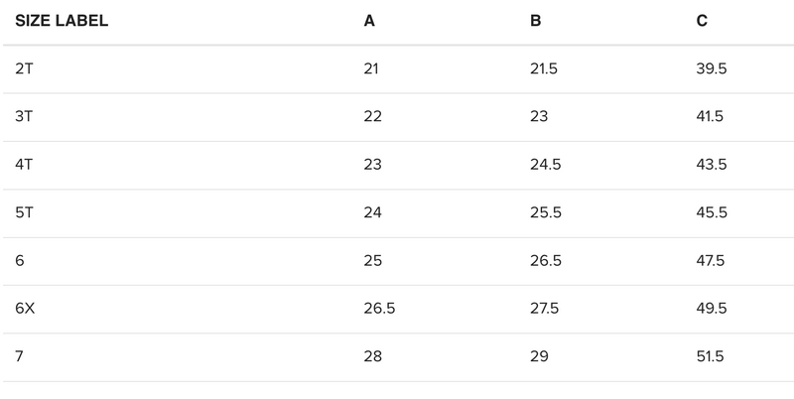Screen dimensions: 794x399
Task: Select column header C
Action: (x=702, y=21)
